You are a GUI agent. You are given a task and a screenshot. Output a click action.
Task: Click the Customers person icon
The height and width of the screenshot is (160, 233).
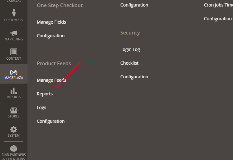(13, 13)
